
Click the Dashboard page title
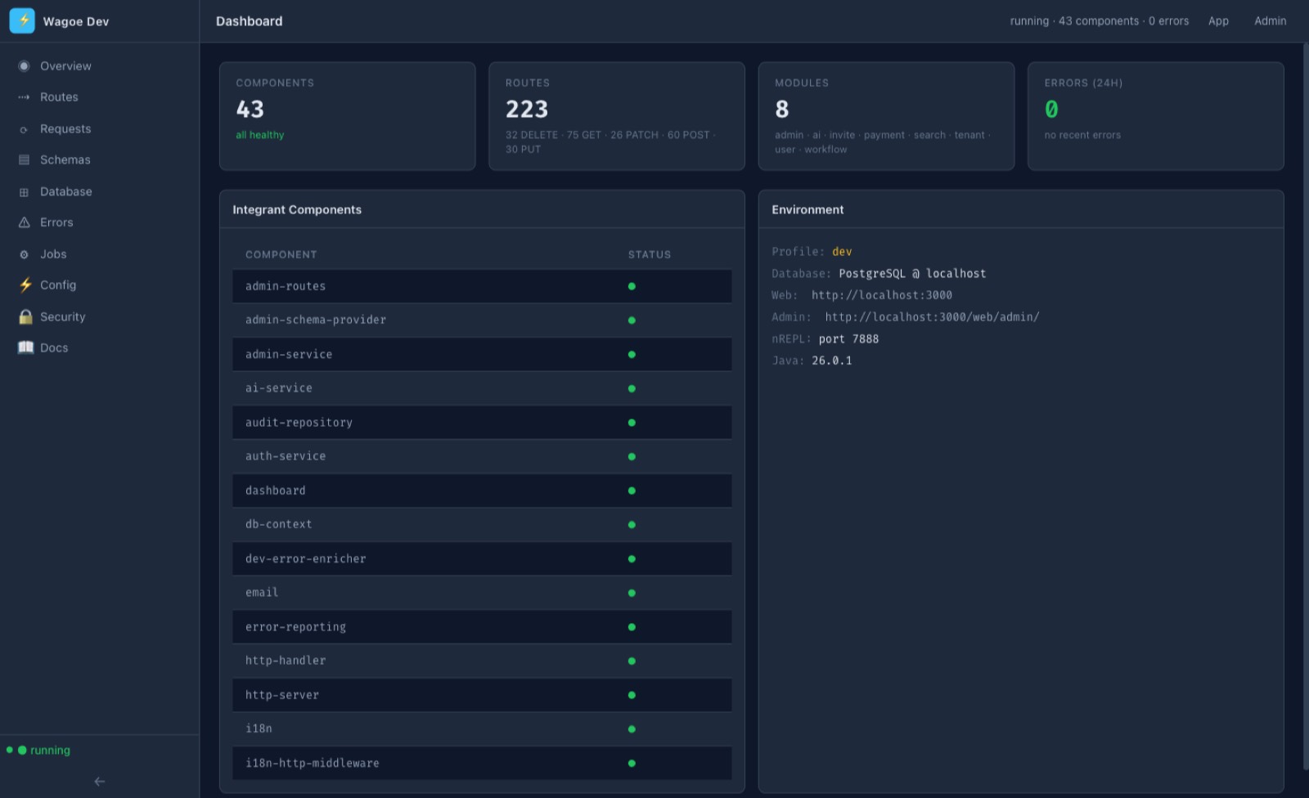(x=249, y=21)
